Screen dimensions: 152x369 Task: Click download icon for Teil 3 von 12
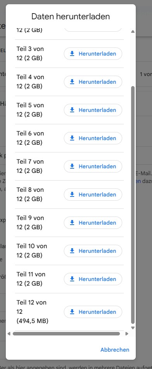coord(72,54)
